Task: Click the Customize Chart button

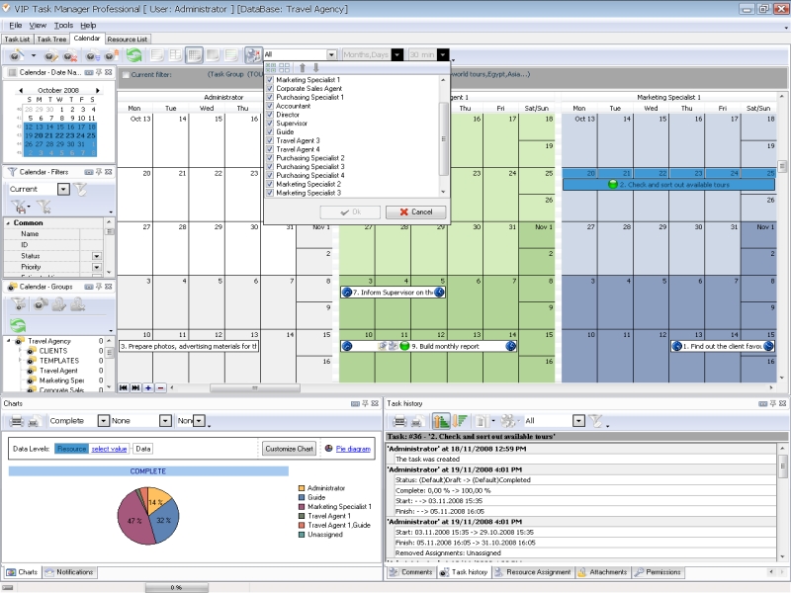Action: click(289, 449)
